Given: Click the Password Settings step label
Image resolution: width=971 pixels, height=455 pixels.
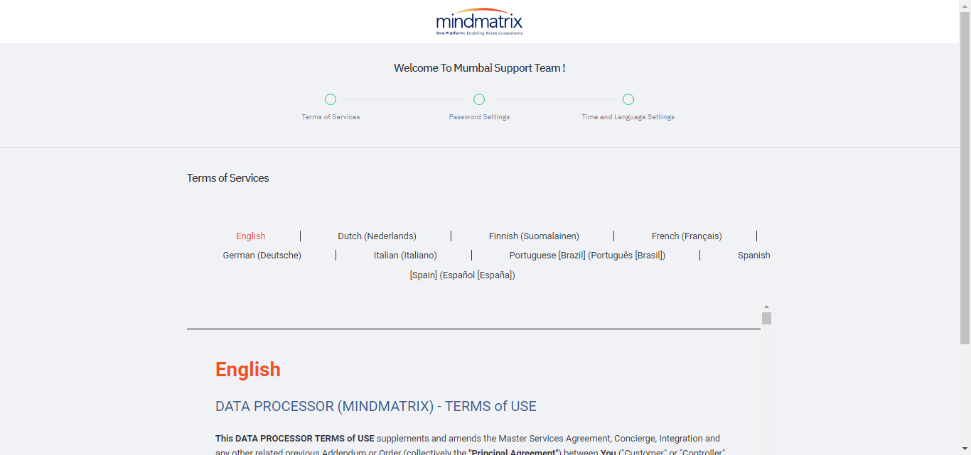Looking at the screenshot, I should pyautogui.click(x=479, y=117).
